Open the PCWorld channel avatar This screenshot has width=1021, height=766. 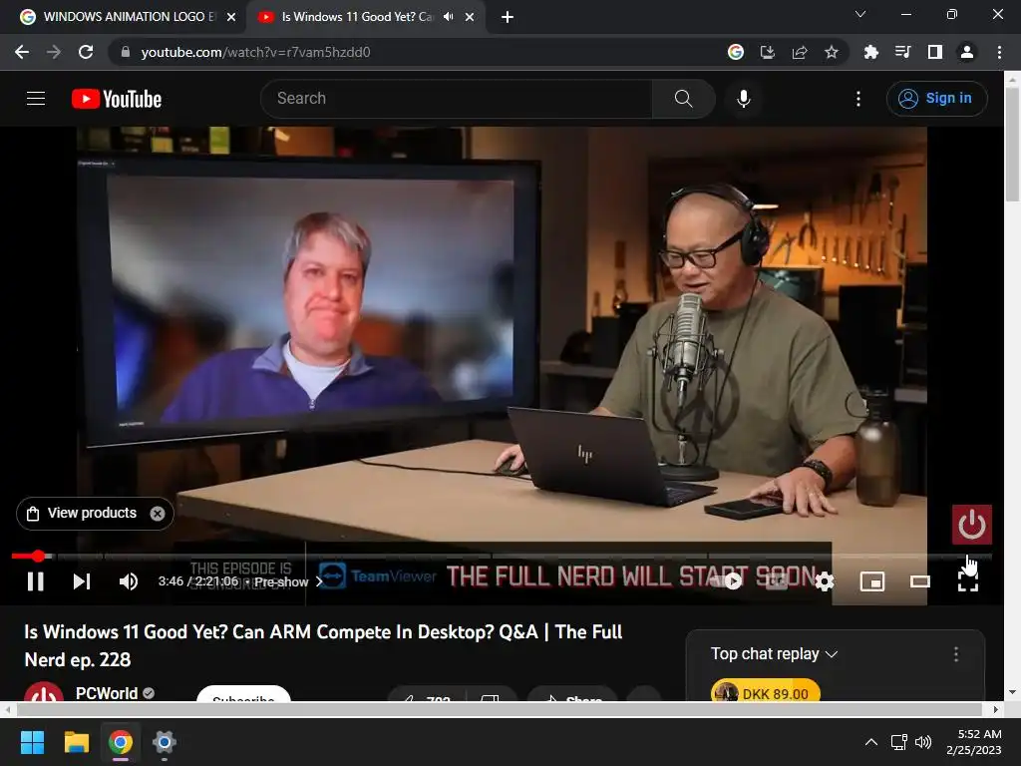pyautogui.click(x=44, y=692)
